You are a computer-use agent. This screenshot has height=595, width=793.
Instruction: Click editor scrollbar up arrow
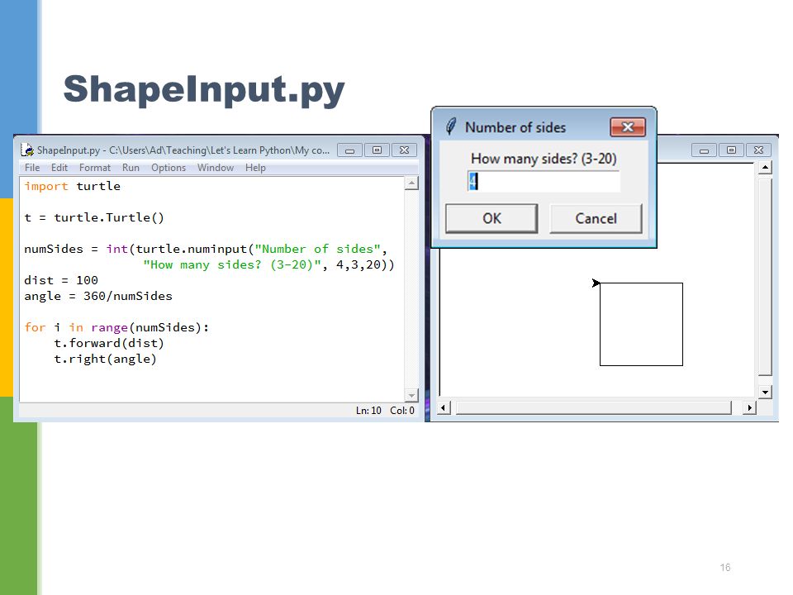click(x=411, y=183)
